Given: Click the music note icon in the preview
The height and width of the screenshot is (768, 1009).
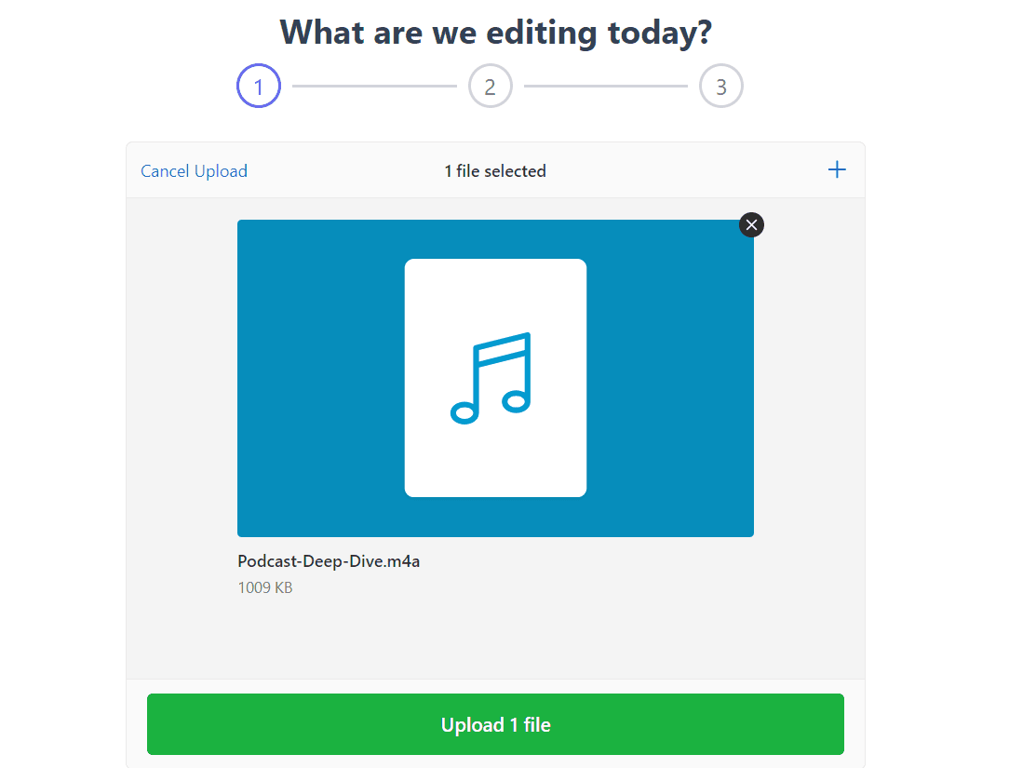Looking at the screenshot, I should click(491, 379).
